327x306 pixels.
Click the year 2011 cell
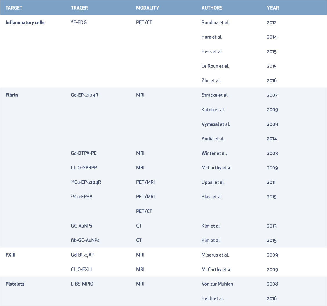[x=271, y=182]
